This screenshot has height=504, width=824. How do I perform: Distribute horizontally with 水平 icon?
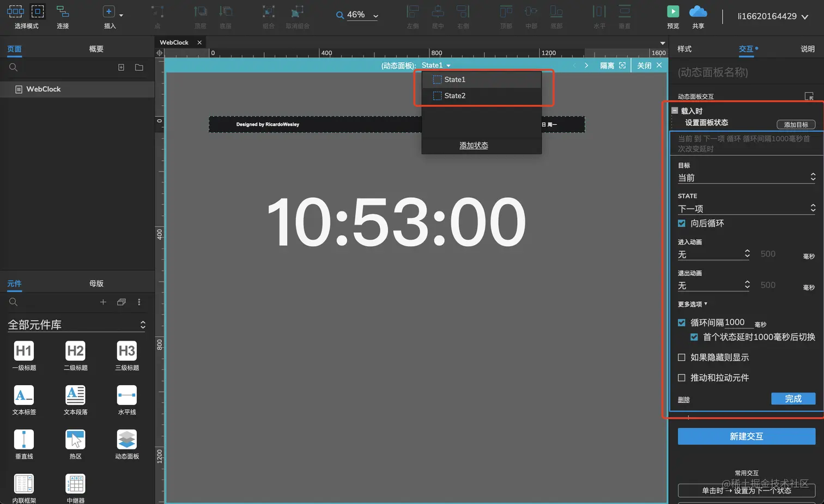point(599,11)
